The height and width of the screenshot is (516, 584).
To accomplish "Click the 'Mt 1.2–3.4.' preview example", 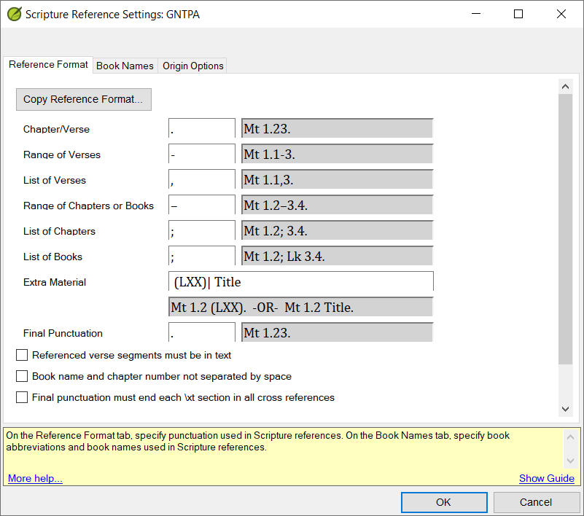I will pos(338,205).
